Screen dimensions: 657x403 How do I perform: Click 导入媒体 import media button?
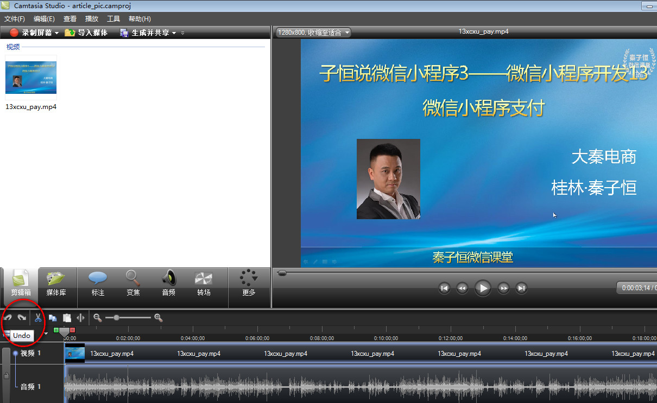pyautogui.click(x=86, y=33)
